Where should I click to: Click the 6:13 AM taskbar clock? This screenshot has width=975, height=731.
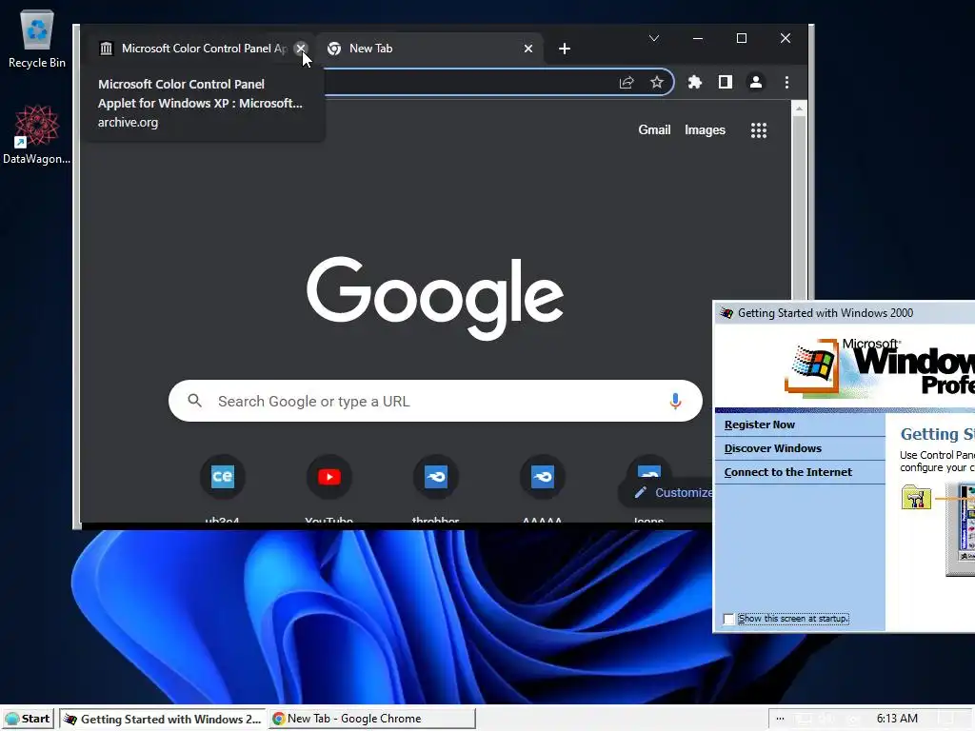tap(897, 719)
